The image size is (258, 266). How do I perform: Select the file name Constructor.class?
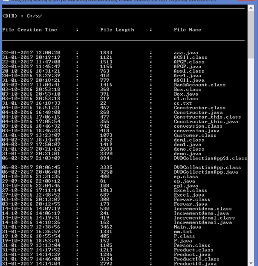pyautogui.click(x=199, y=108)
